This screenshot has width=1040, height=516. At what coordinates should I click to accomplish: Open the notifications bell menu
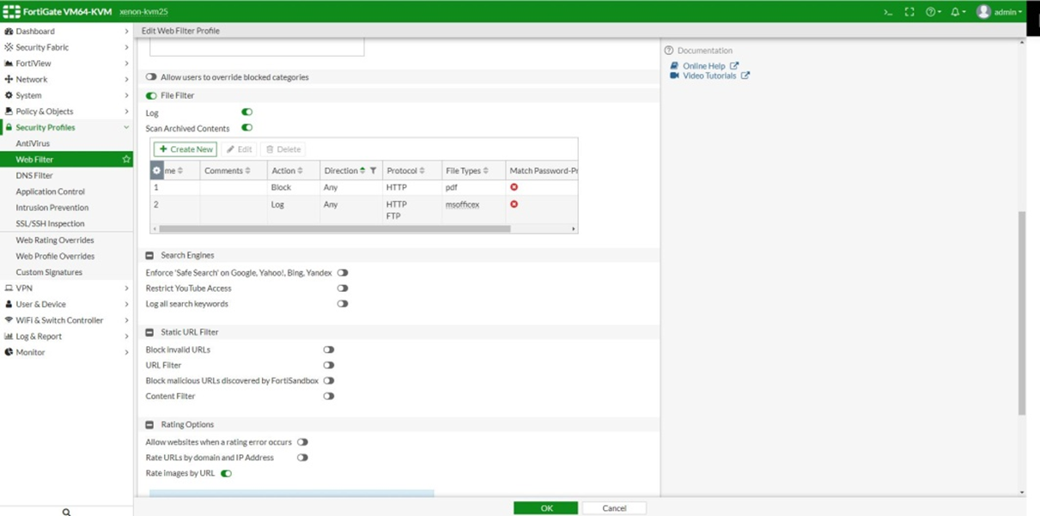pyautogui.click(x=958, y=12)
